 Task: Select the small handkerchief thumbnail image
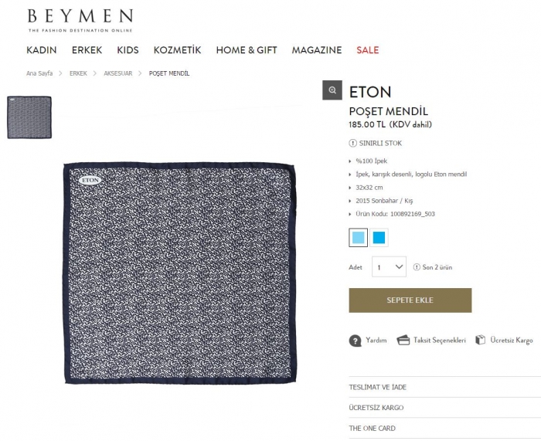[x=29, y=117]
